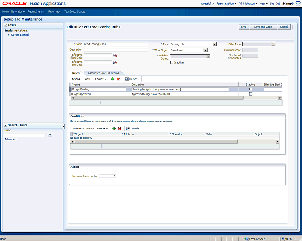Toggle the Inactive checkbox under Candidate Object
This screenshot has height=241, width=302.
172,62
